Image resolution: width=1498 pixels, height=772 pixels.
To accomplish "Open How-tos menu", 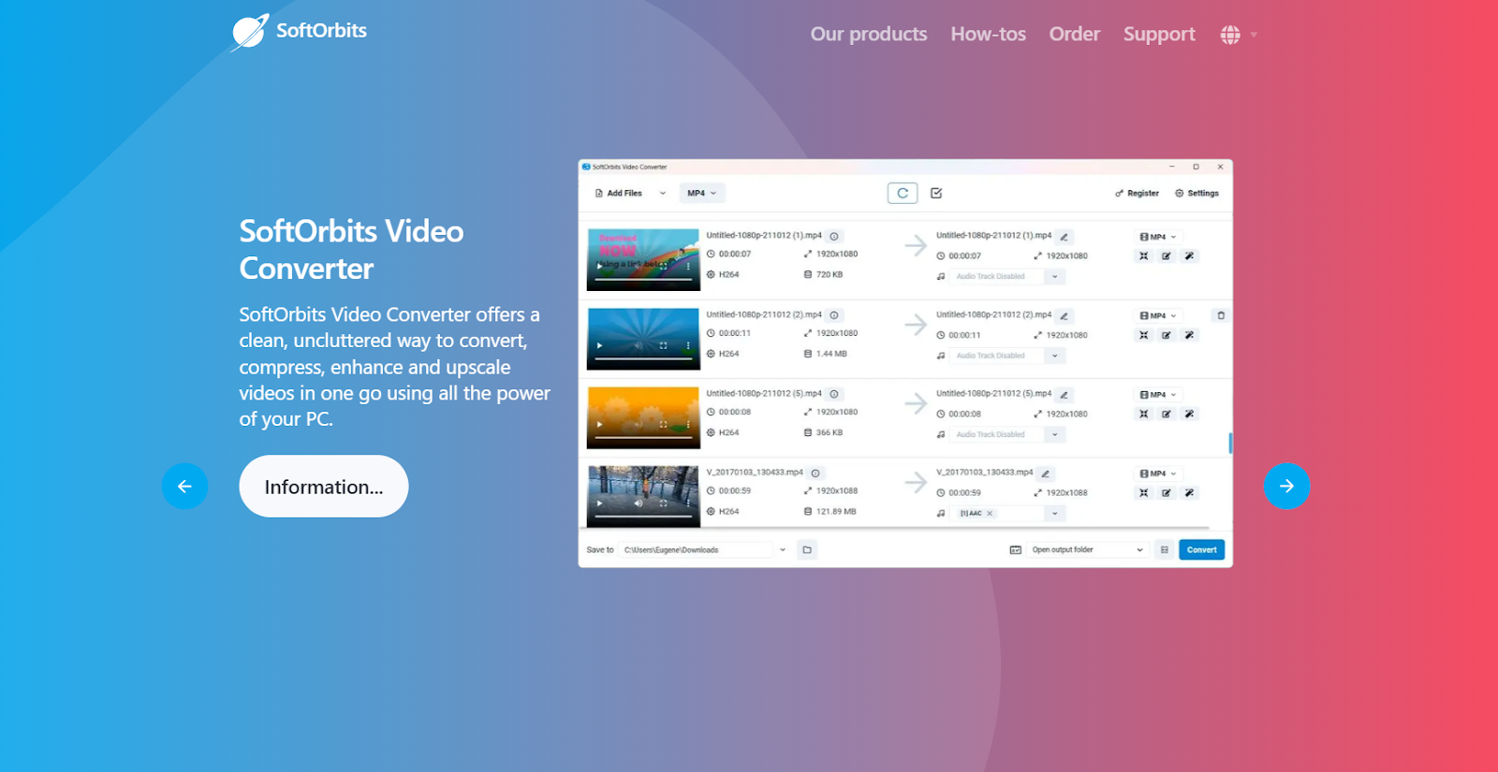I will pos(988,35).
